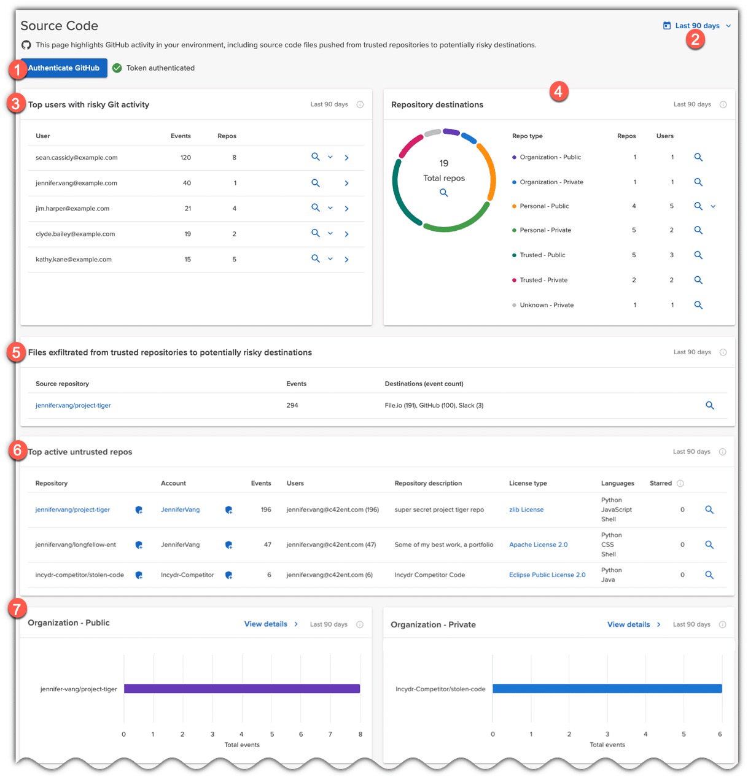Click magnifier for Trusted - Public repo type
748x779 pixels.
(698, 255)
